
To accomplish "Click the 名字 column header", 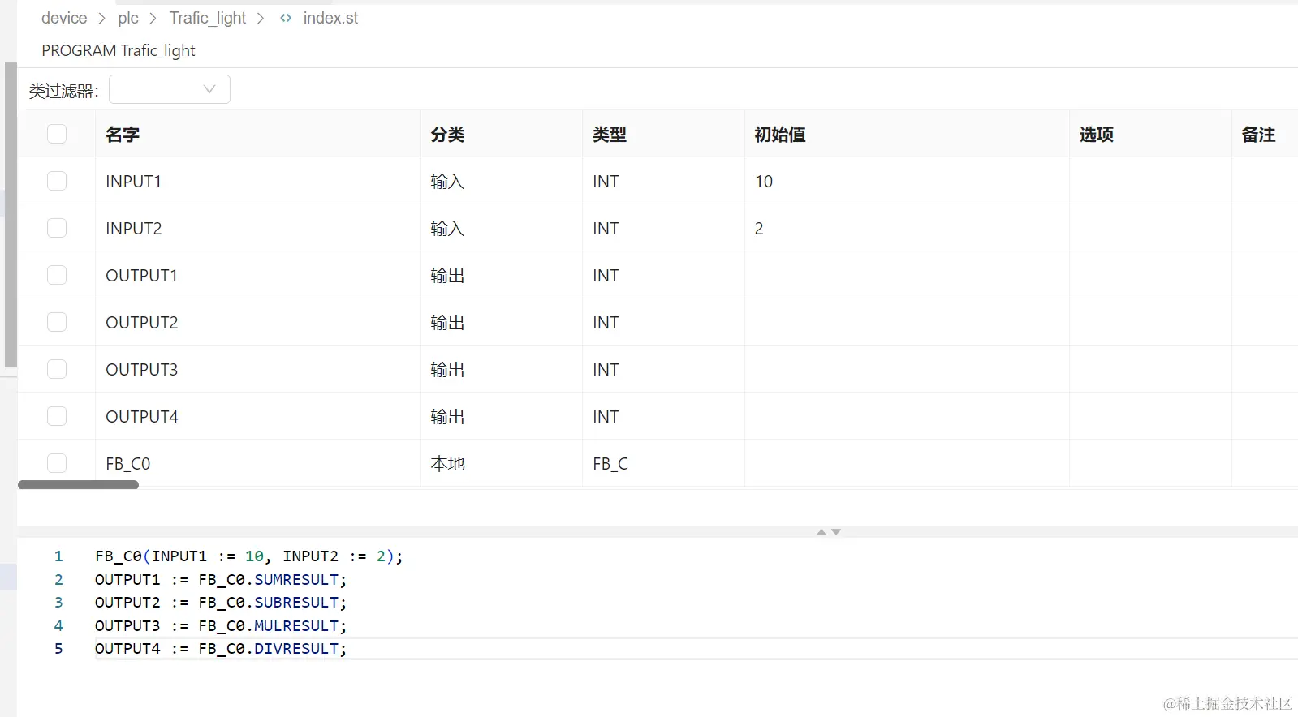I will point(258,135).
